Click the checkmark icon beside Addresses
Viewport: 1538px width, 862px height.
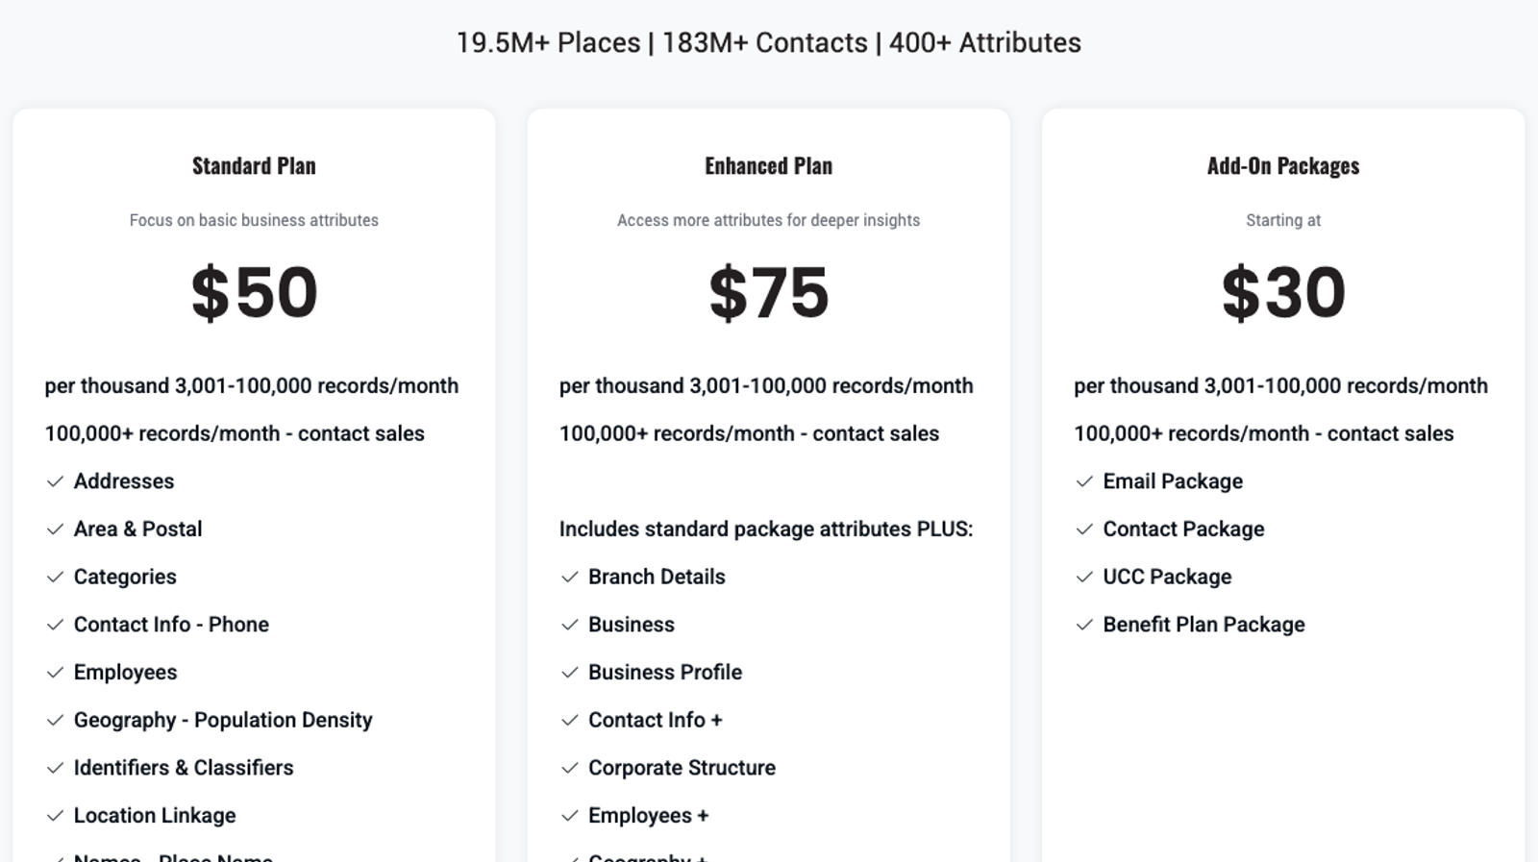pos(55,481)
